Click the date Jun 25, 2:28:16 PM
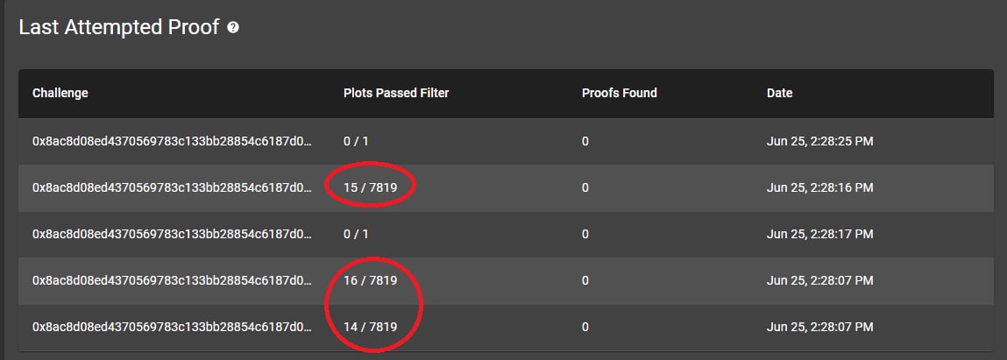Image resolution: width=1007 pixels, height=360 pixels. (819, 187)
